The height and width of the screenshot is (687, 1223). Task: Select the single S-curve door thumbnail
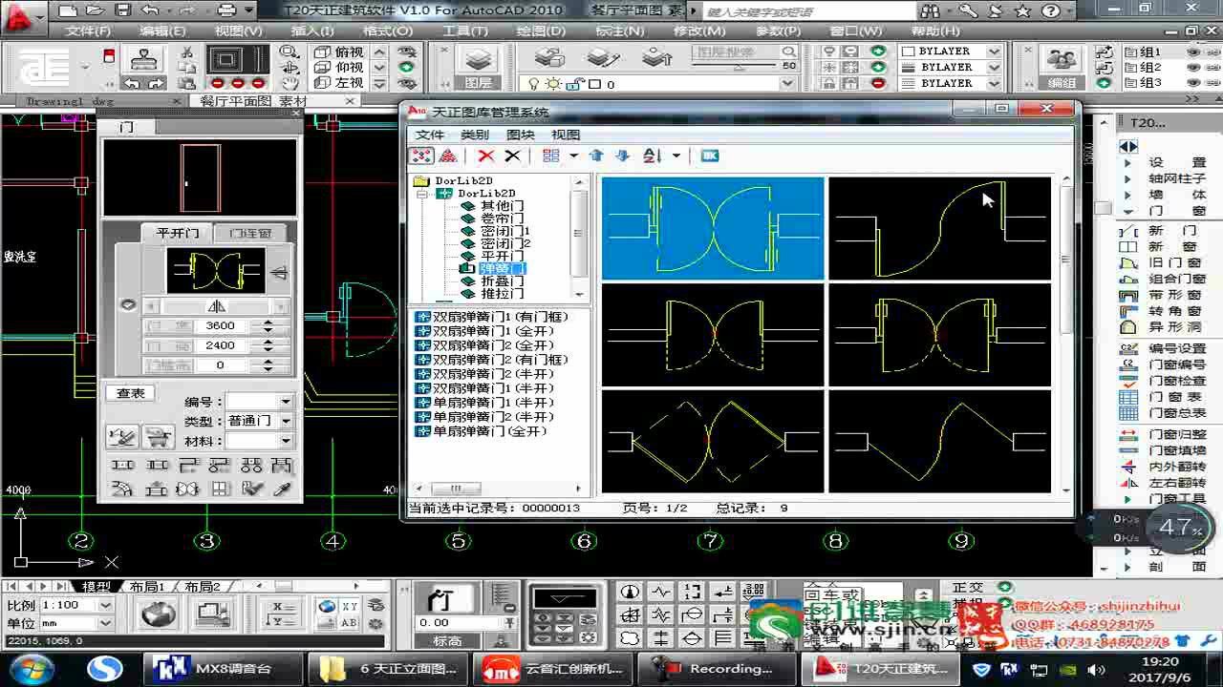click(x=939, y=228)
